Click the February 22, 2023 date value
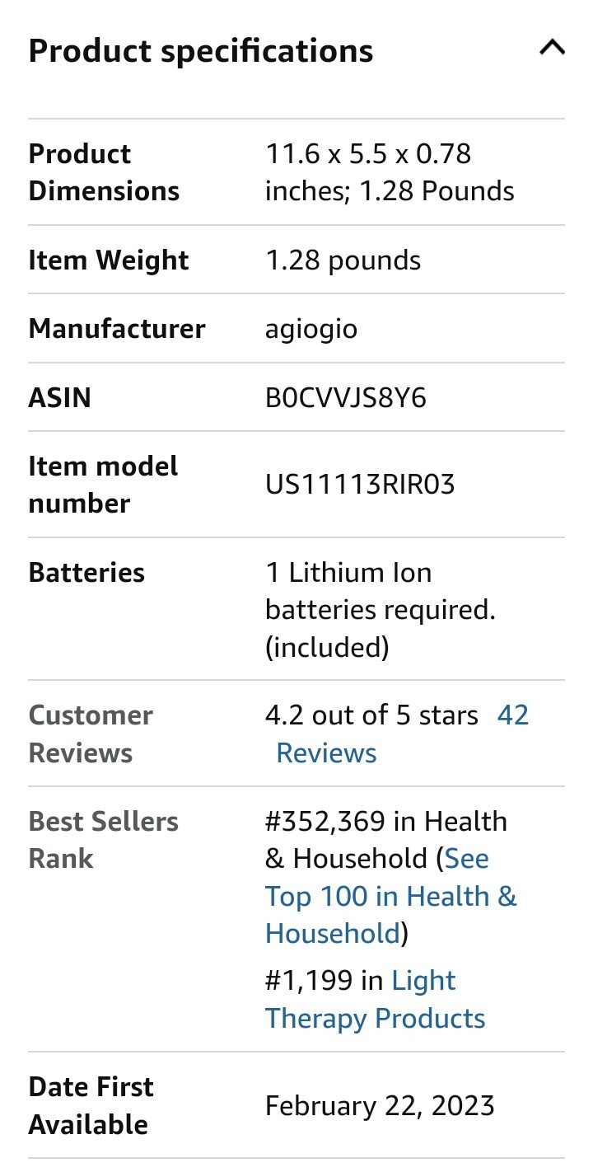Screen dimensions: 593x1172 380,1105
